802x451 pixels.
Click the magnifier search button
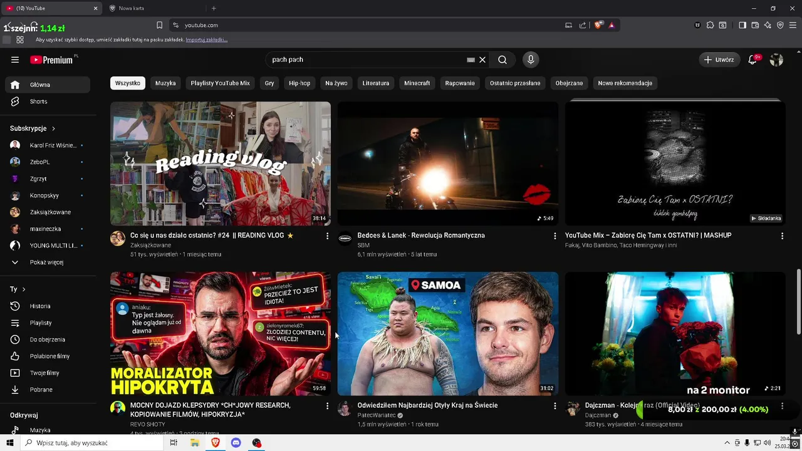(503, 60)
